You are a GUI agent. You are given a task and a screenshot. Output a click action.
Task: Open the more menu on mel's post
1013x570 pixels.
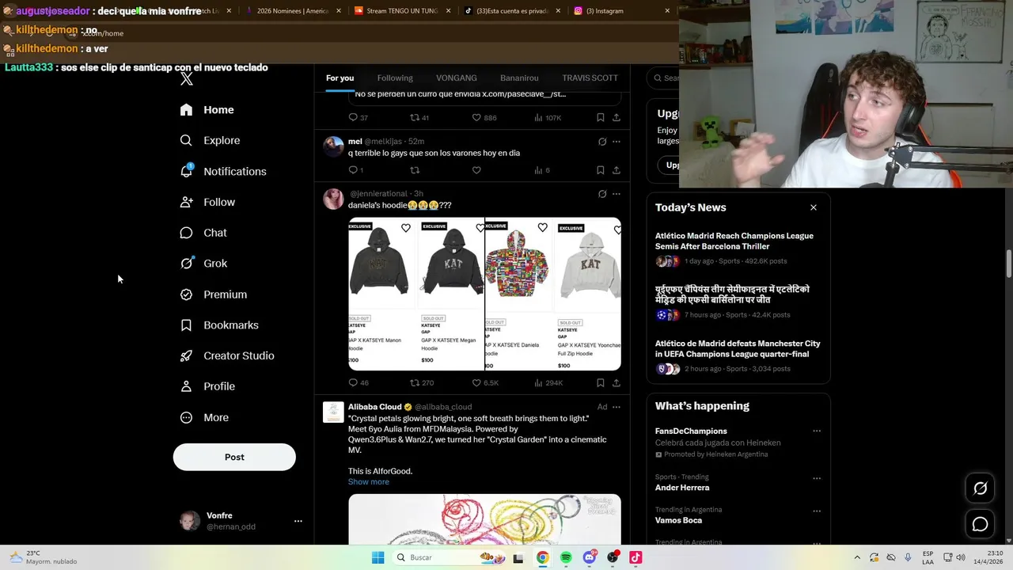[617, 142]
